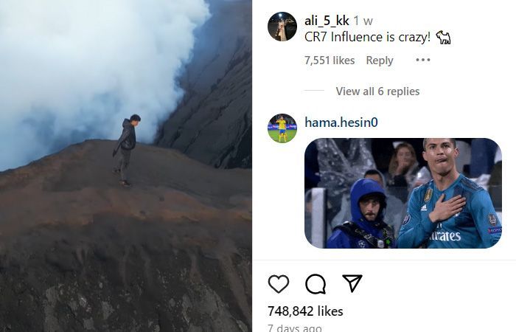This screenshot has height=332, width=516.
Task: Visit the hama.hesin0 username link
Action: click(341, 122)
